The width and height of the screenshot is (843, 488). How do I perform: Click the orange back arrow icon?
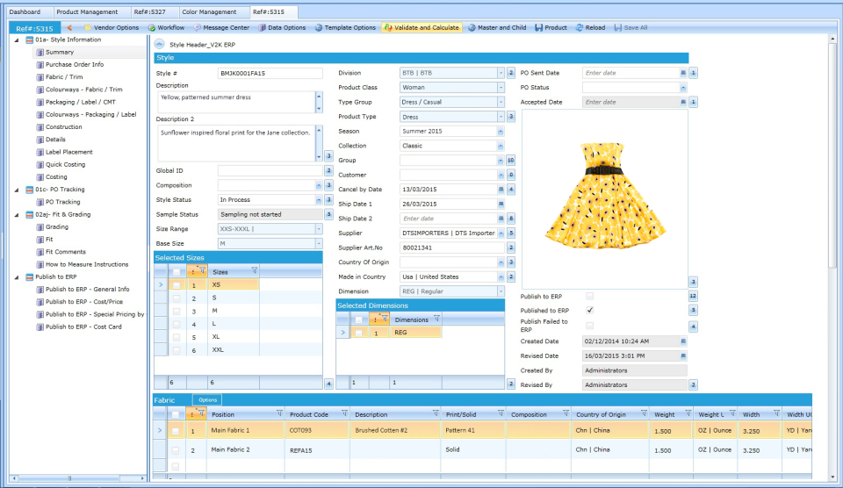[69, 27]
